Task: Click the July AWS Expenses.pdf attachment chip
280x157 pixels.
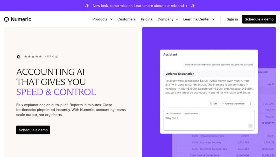Action: pos(191,113)
